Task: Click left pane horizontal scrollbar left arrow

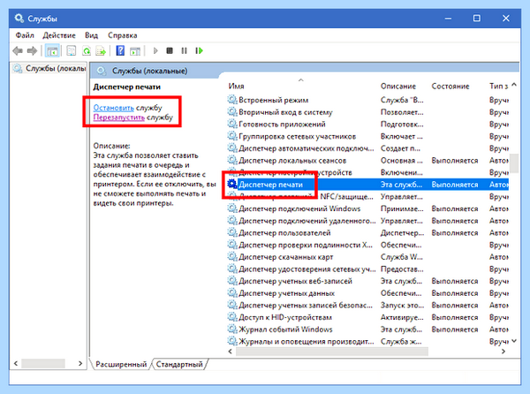Action: click(x=16, y=364)
